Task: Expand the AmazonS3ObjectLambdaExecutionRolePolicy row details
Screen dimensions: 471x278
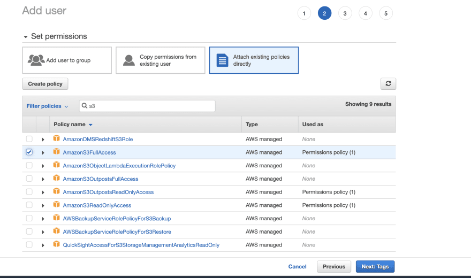Action: (x=43, y=166)
